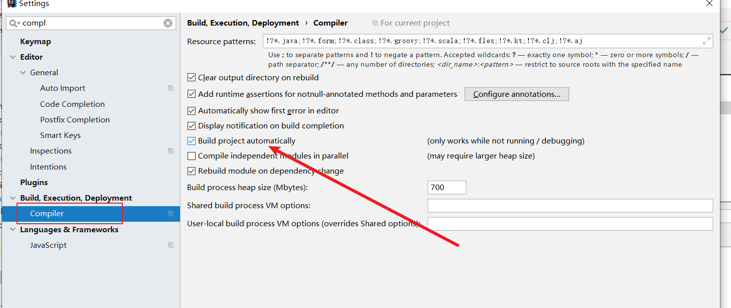Click the project-level icon next to Compiler

tap(170, 214)
